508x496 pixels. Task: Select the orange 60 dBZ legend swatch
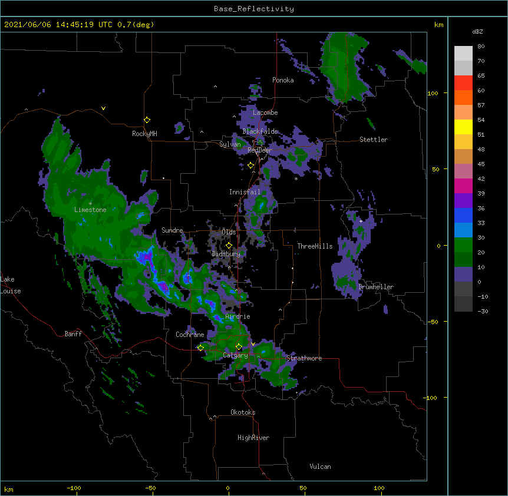(463, 97)
